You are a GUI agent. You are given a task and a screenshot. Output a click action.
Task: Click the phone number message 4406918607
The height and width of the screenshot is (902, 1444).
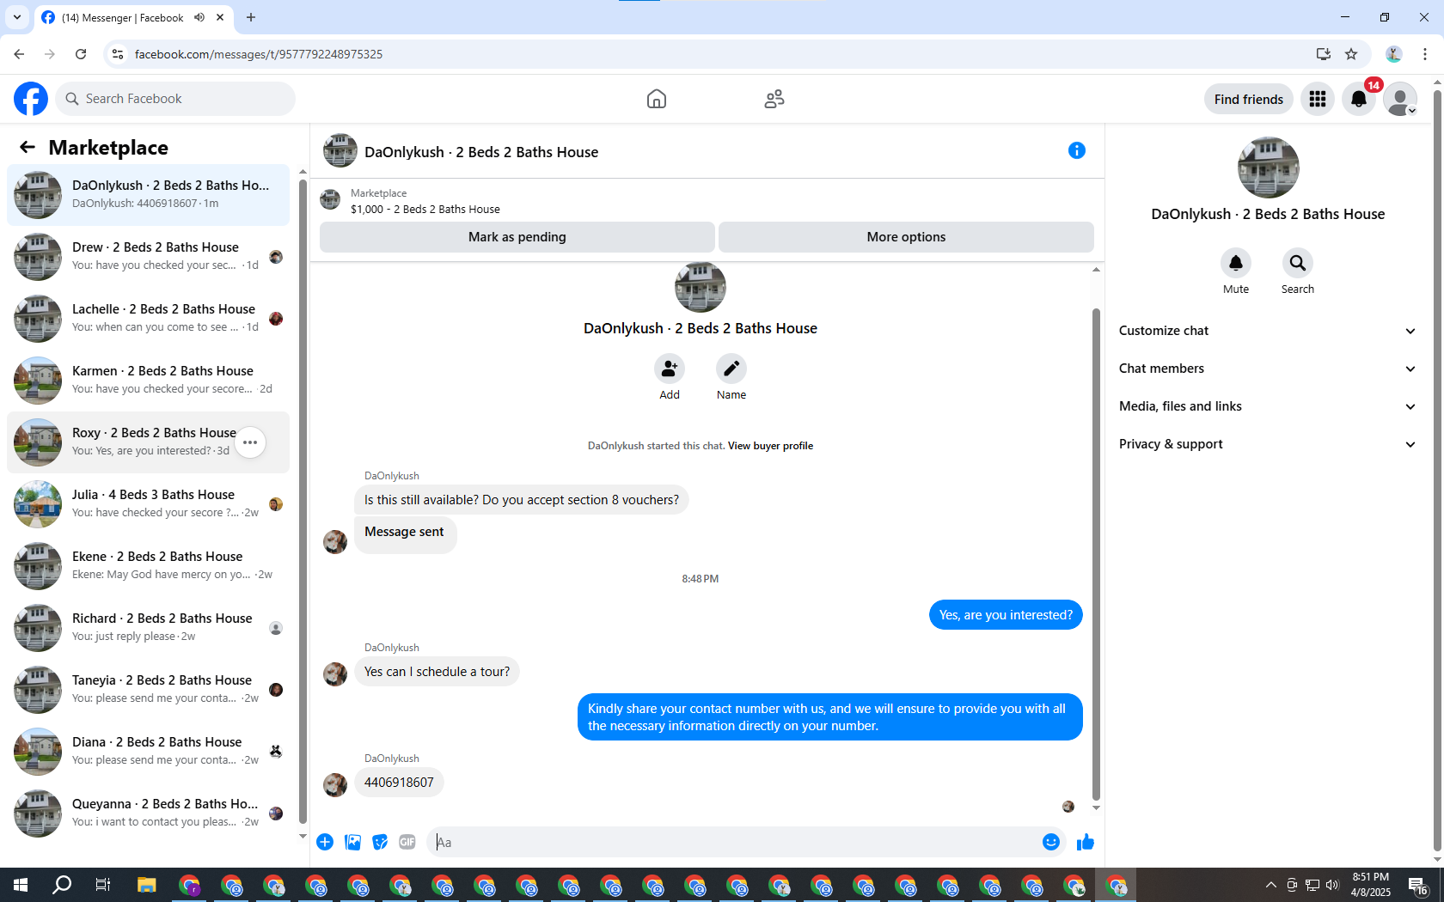click(x=399, y=783)
